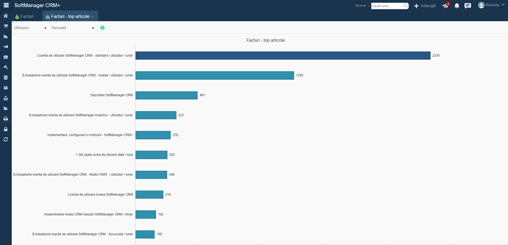Image resolution: width=508 pixels, height=245 pixels.
Task: Click the 1255 mobile extraoption bar
Action: point(215,75)
